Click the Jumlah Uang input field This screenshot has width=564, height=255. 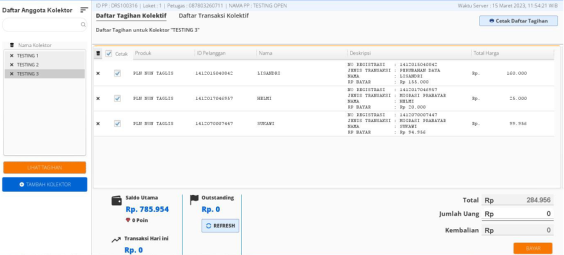tap(518, 214)
